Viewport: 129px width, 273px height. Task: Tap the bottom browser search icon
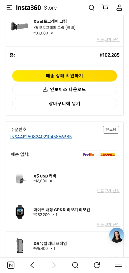[75, 265]
